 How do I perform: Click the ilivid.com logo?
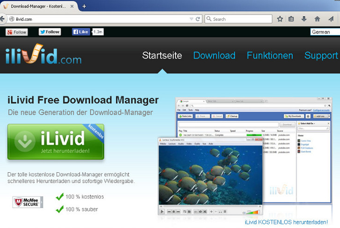(43, 54)
